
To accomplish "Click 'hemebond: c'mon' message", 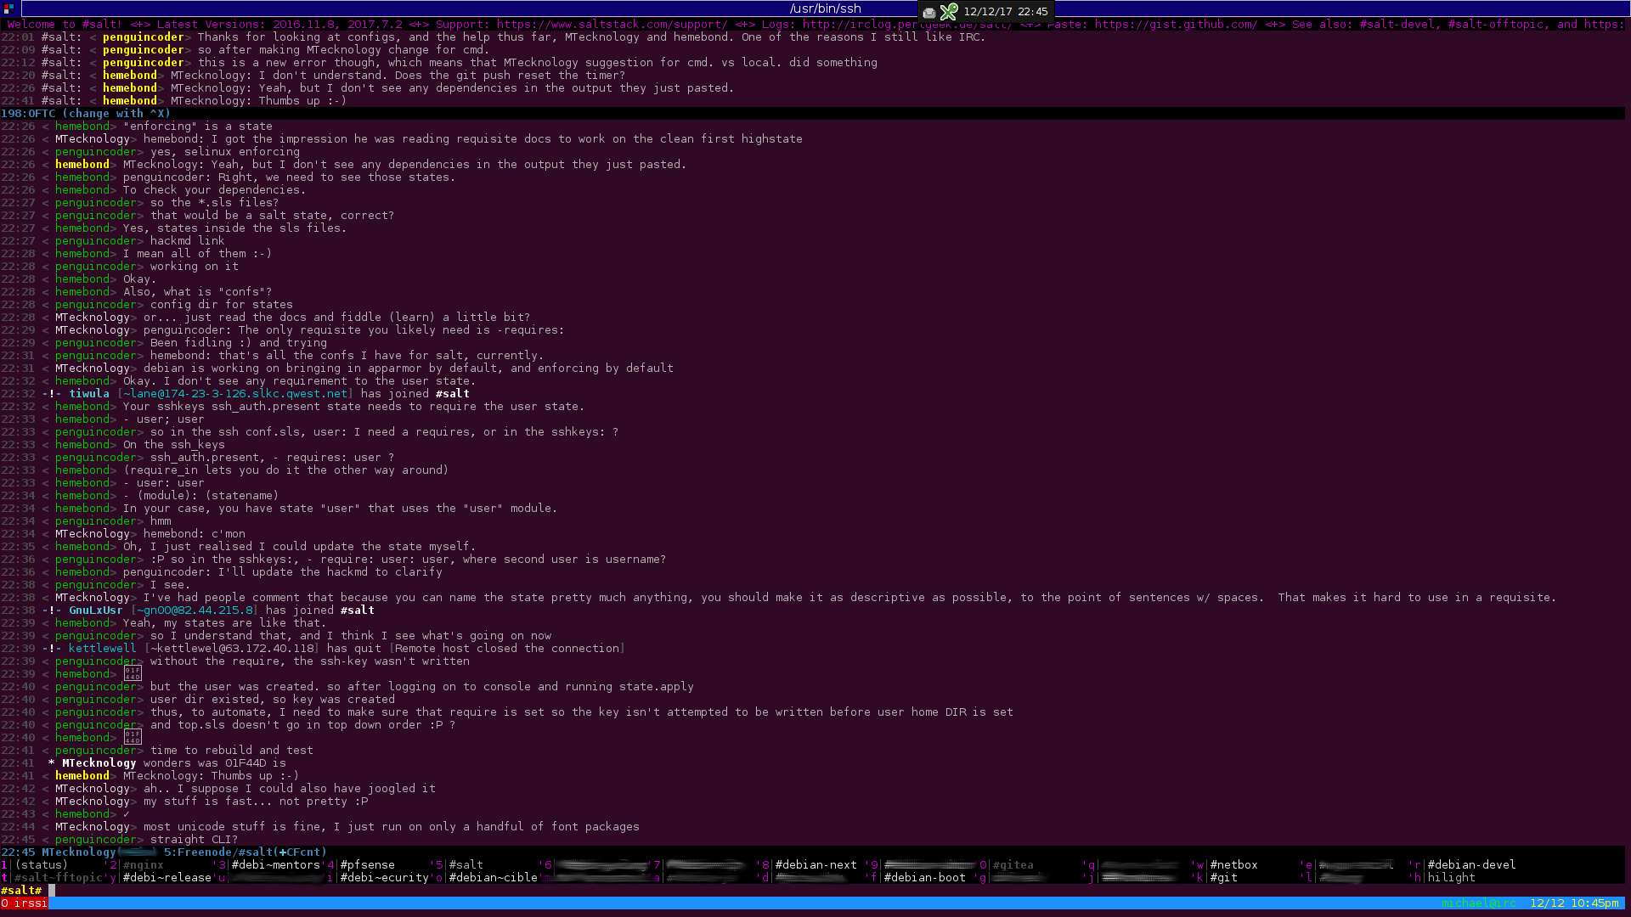I will pyautogui.click(x=195, y=534).
